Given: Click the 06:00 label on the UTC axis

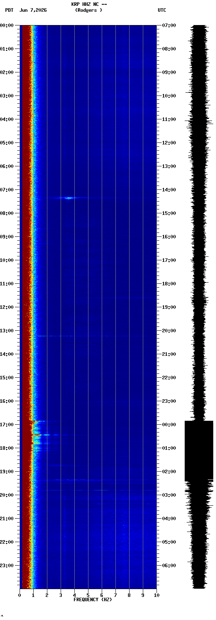Looking at the screenshot, I should [x=169, y=566].
